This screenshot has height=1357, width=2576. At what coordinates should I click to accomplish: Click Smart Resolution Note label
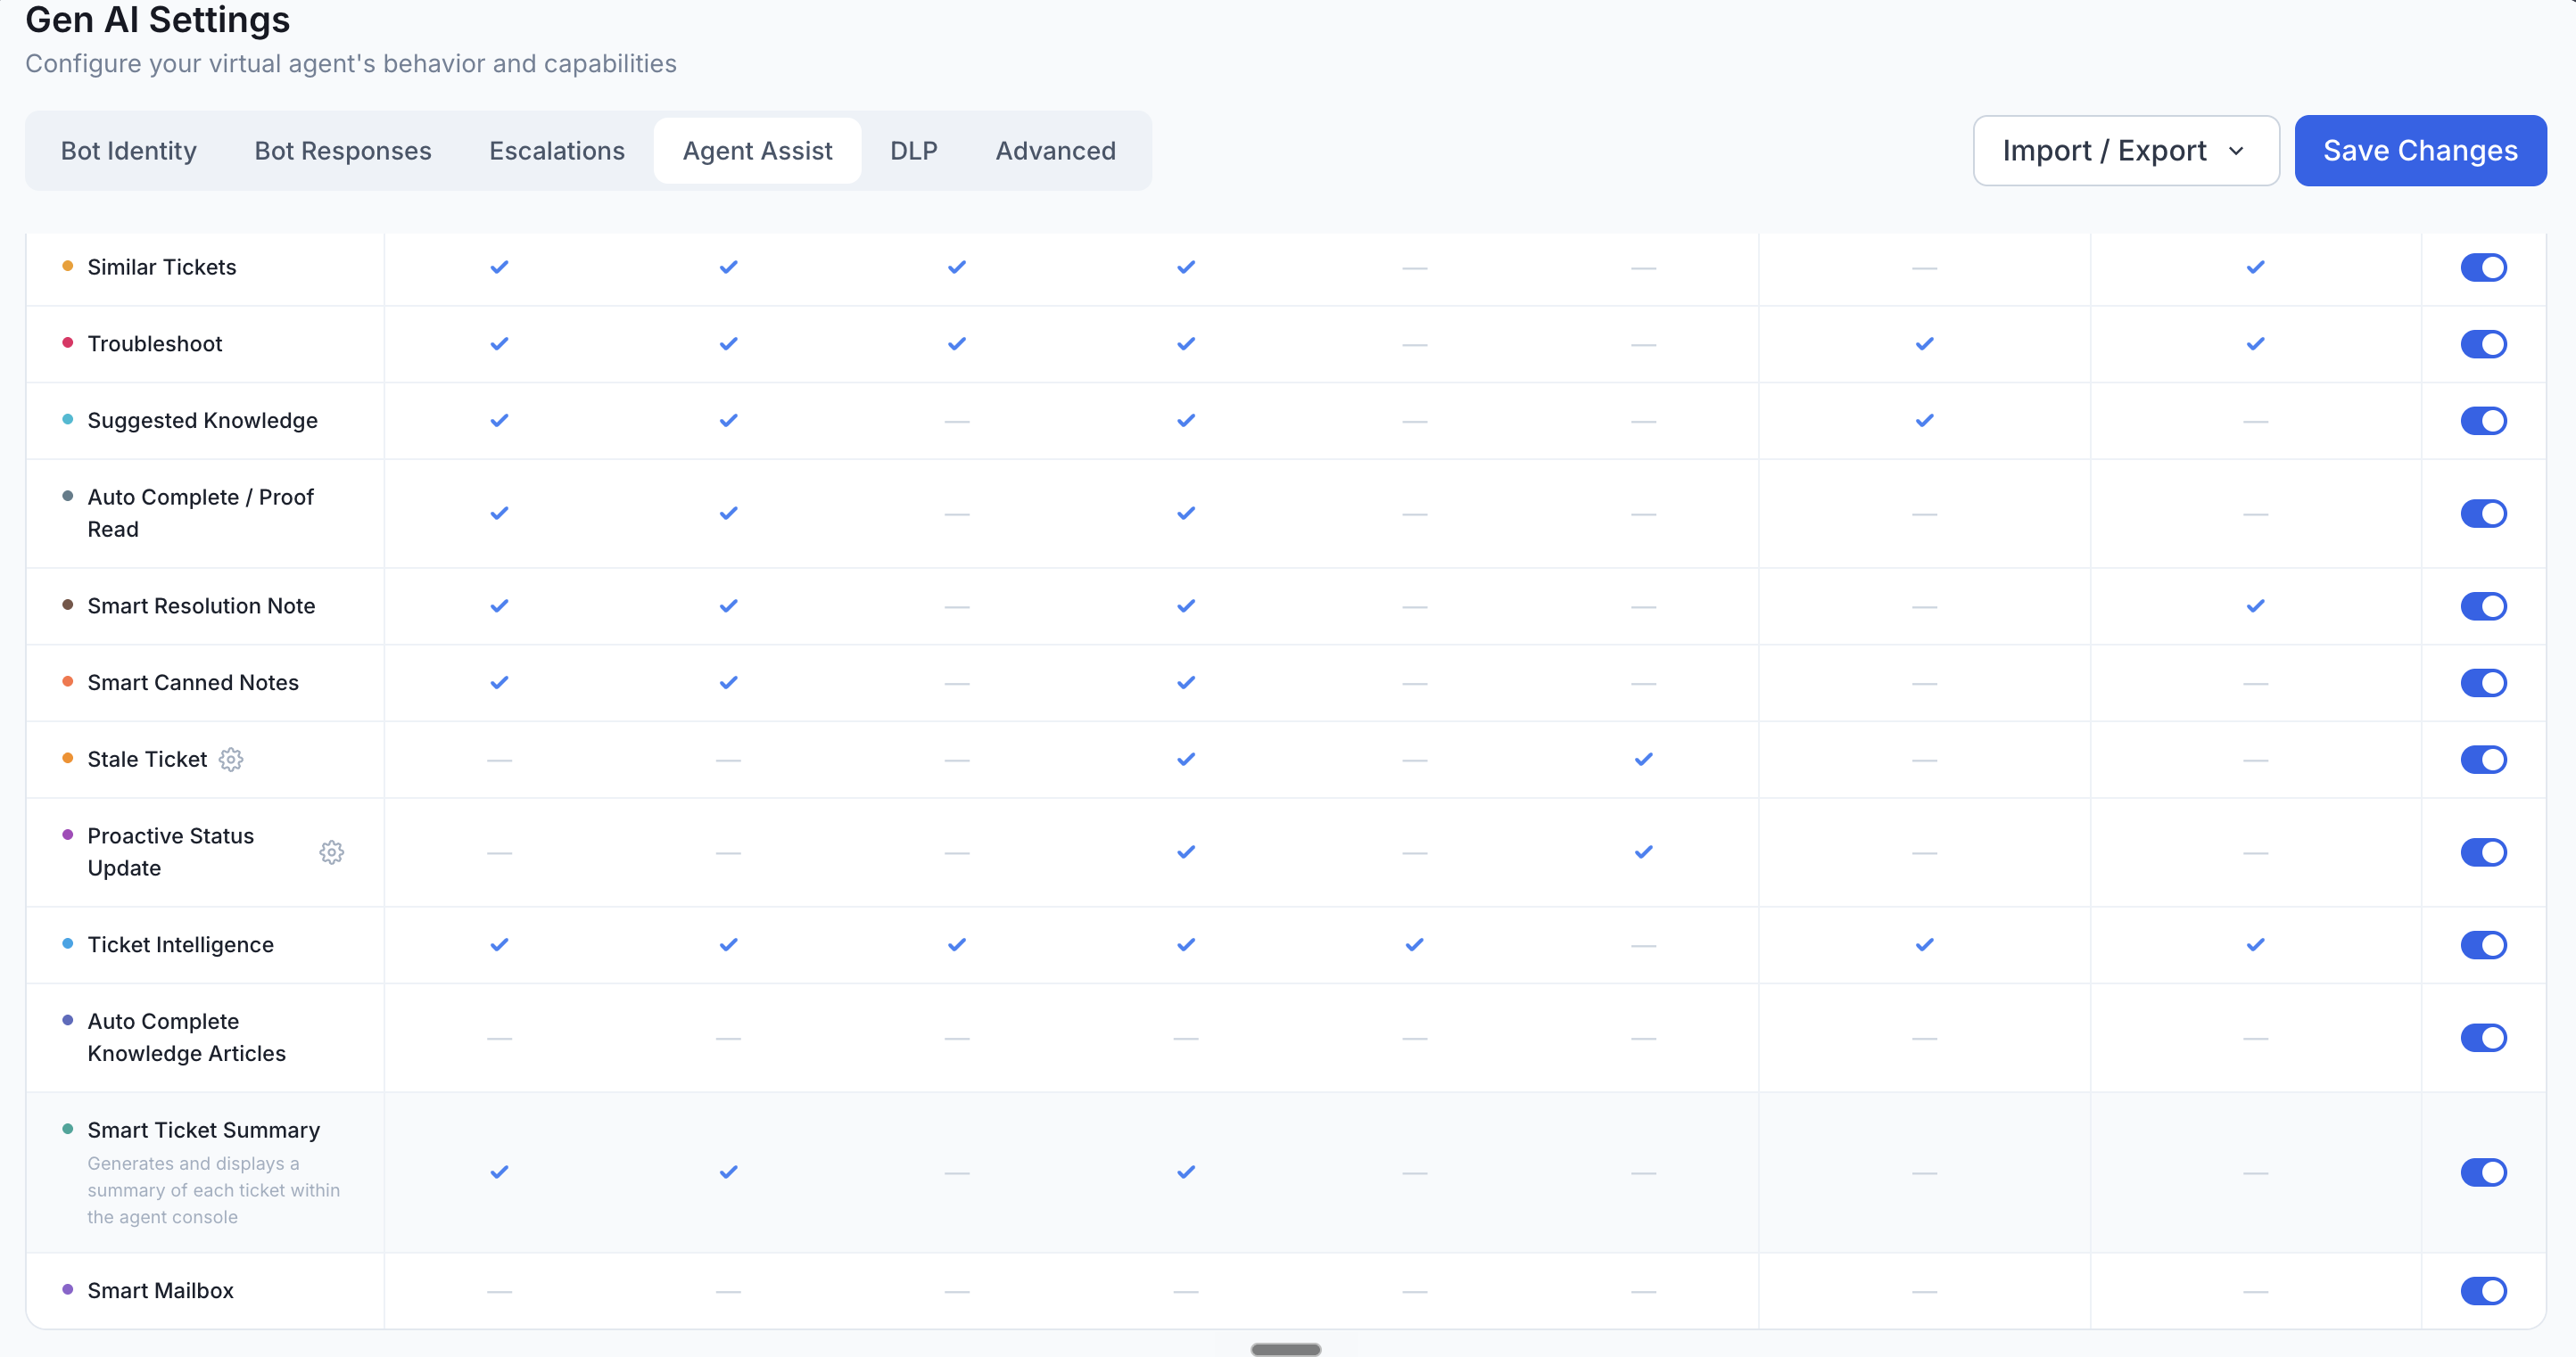[201, 605]
